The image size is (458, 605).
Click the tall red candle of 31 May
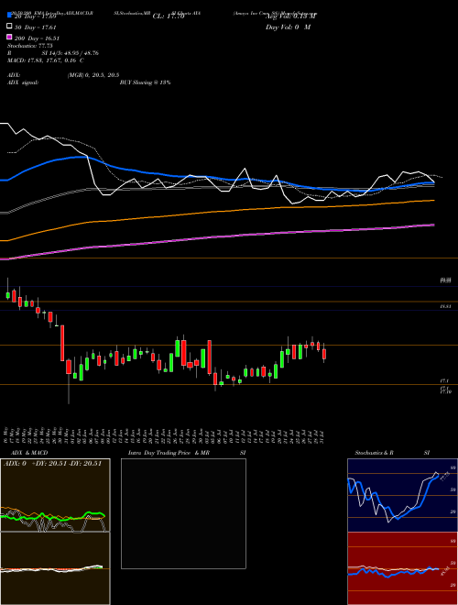tap(62, 343)
